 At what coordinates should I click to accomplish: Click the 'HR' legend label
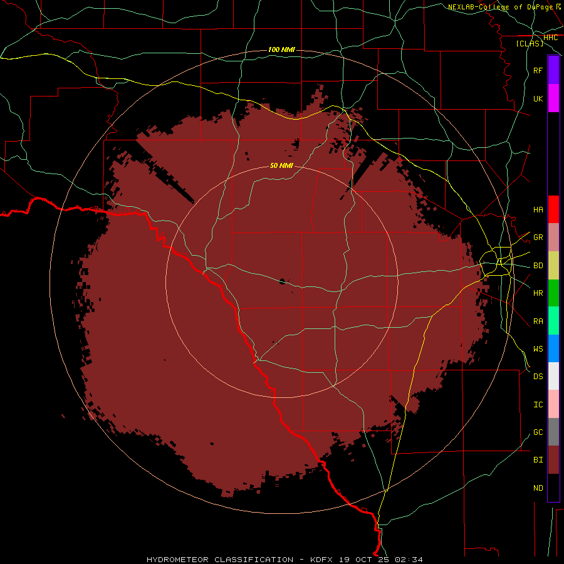(538, 293)
